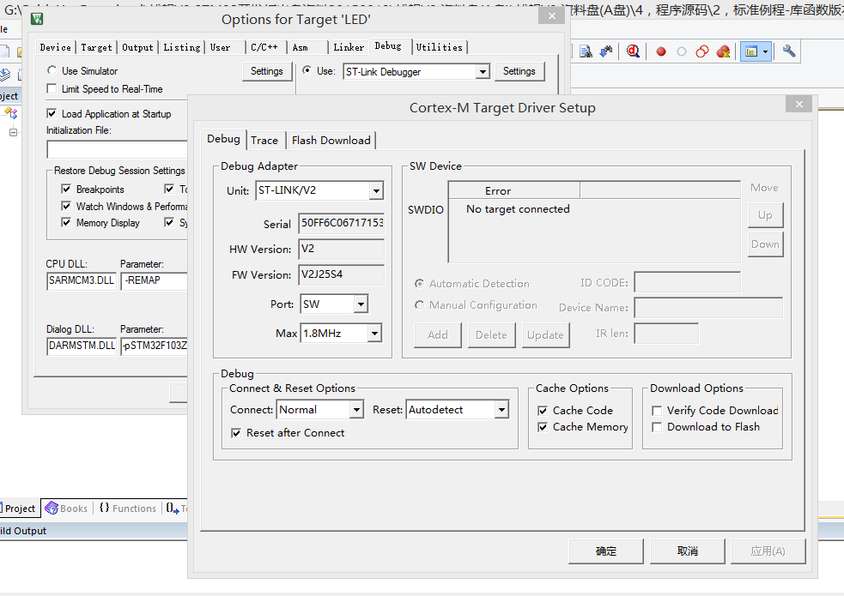Toggle Limit Speed to Real-Time checkbox
The height and width of the screenshot is (596, 844).
point(52,88)
